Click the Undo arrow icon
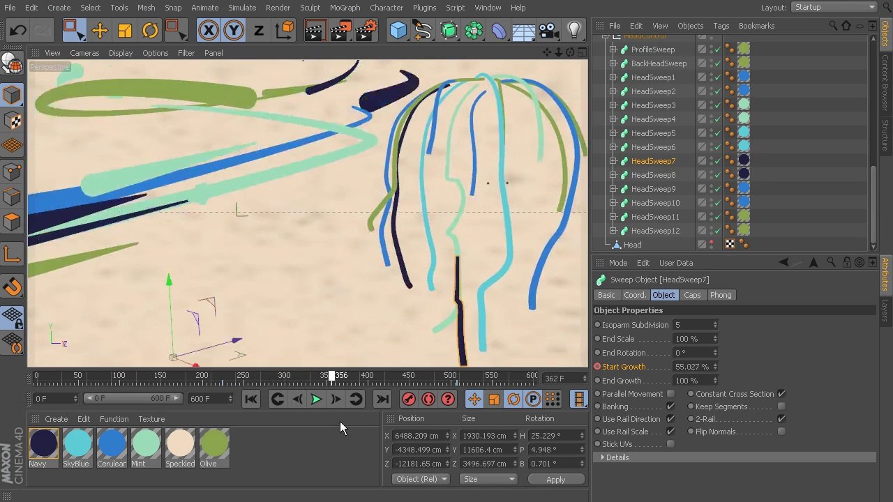The image size is (893, 502). [x=18, y=30]
